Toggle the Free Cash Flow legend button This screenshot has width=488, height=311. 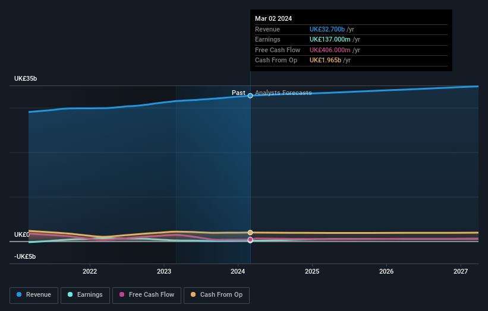(147, 295)
